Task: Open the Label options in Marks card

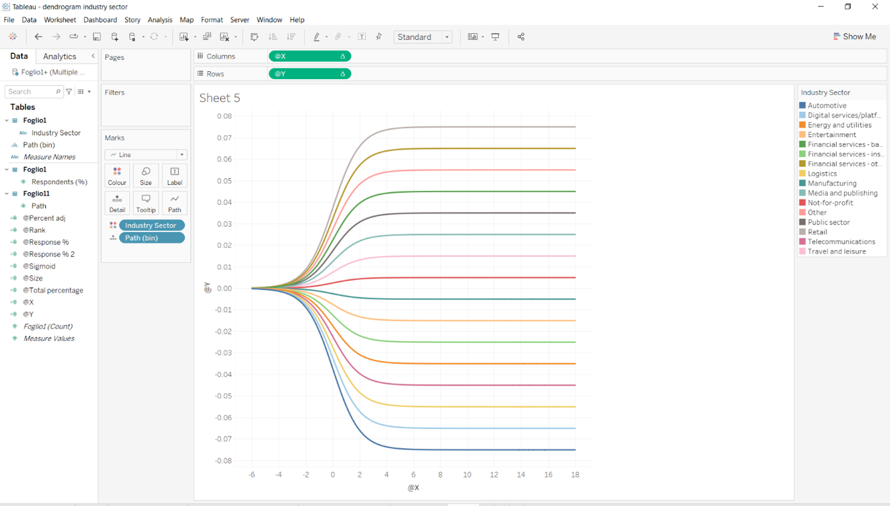Action: click(x=175, y=176)
